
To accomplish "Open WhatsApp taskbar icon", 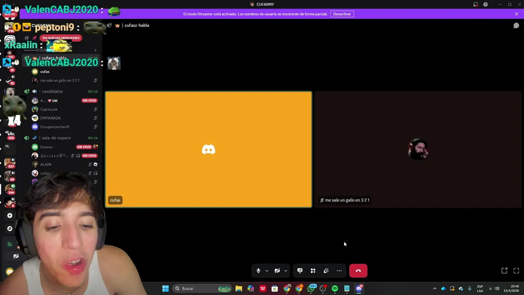I will pos(311,288).
